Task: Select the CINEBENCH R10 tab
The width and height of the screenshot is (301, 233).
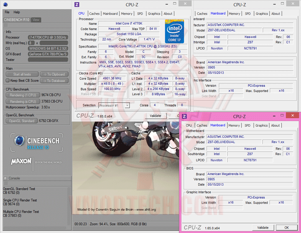Action: 17,20
